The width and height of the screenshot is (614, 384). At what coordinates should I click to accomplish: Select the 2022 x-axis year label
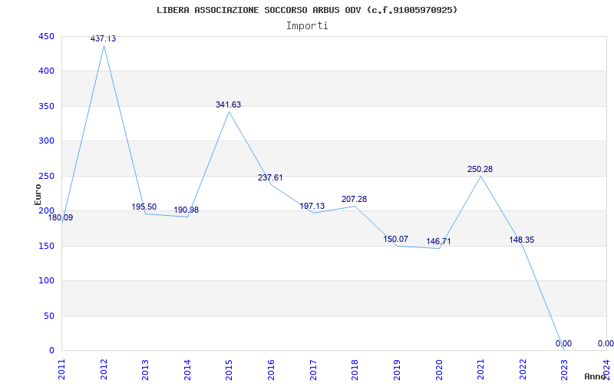(523, 368)
